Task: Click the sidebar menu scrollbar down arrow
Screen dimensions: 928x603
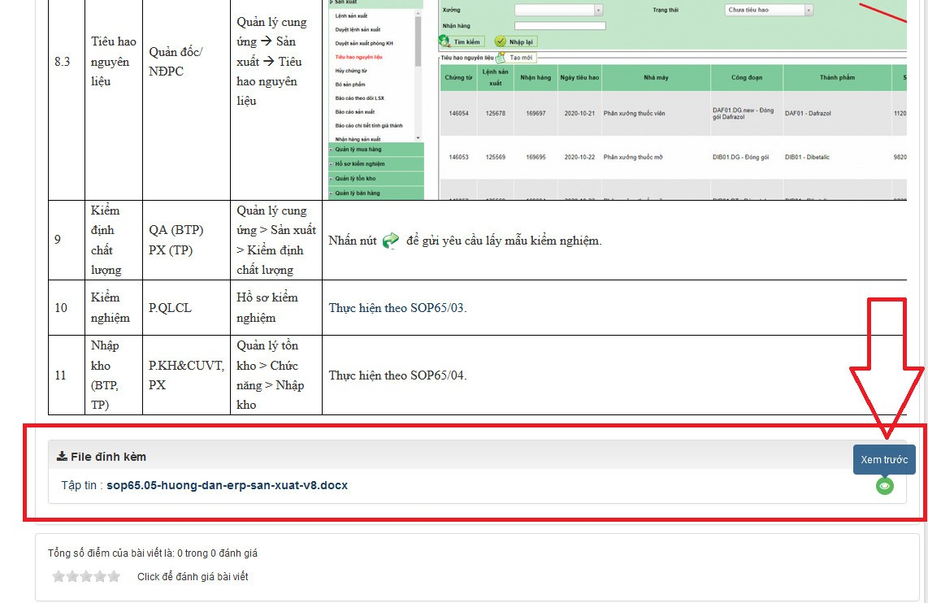Action: 418,138
